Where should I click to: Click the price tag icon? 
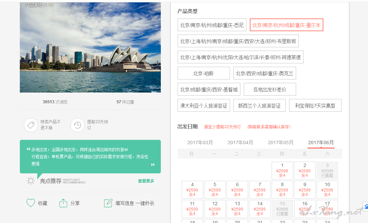tap(31, 125)
